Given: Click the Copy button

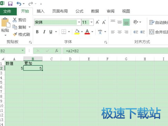Looking at the screenshot, I should click(19, 27).
